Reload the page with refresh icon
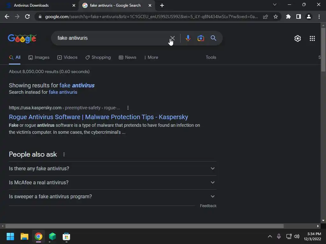 click(27, 17)
